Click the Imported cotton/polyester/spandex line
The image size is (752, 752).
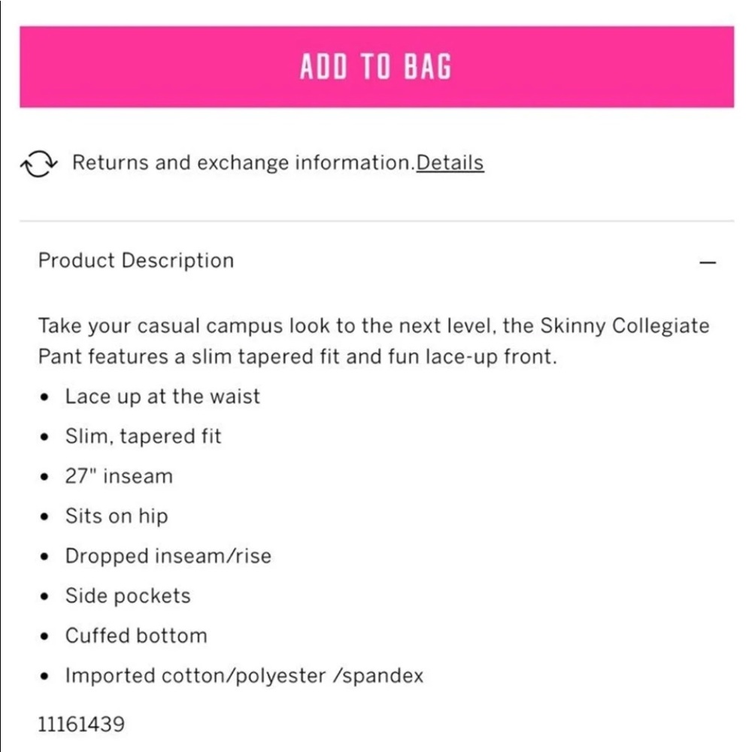coord(244,675)
